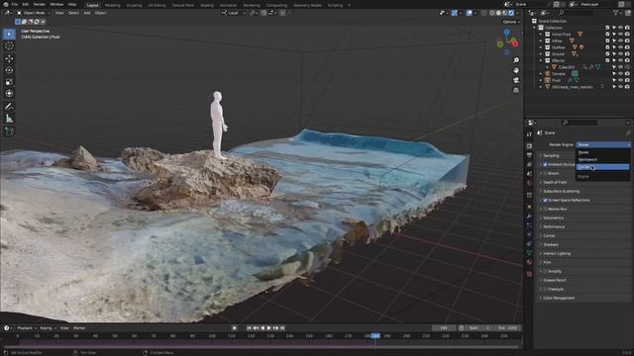This screenshot has width=634, height=356.
Task: Expand the Sampling panel
Action: pos(551,156)
